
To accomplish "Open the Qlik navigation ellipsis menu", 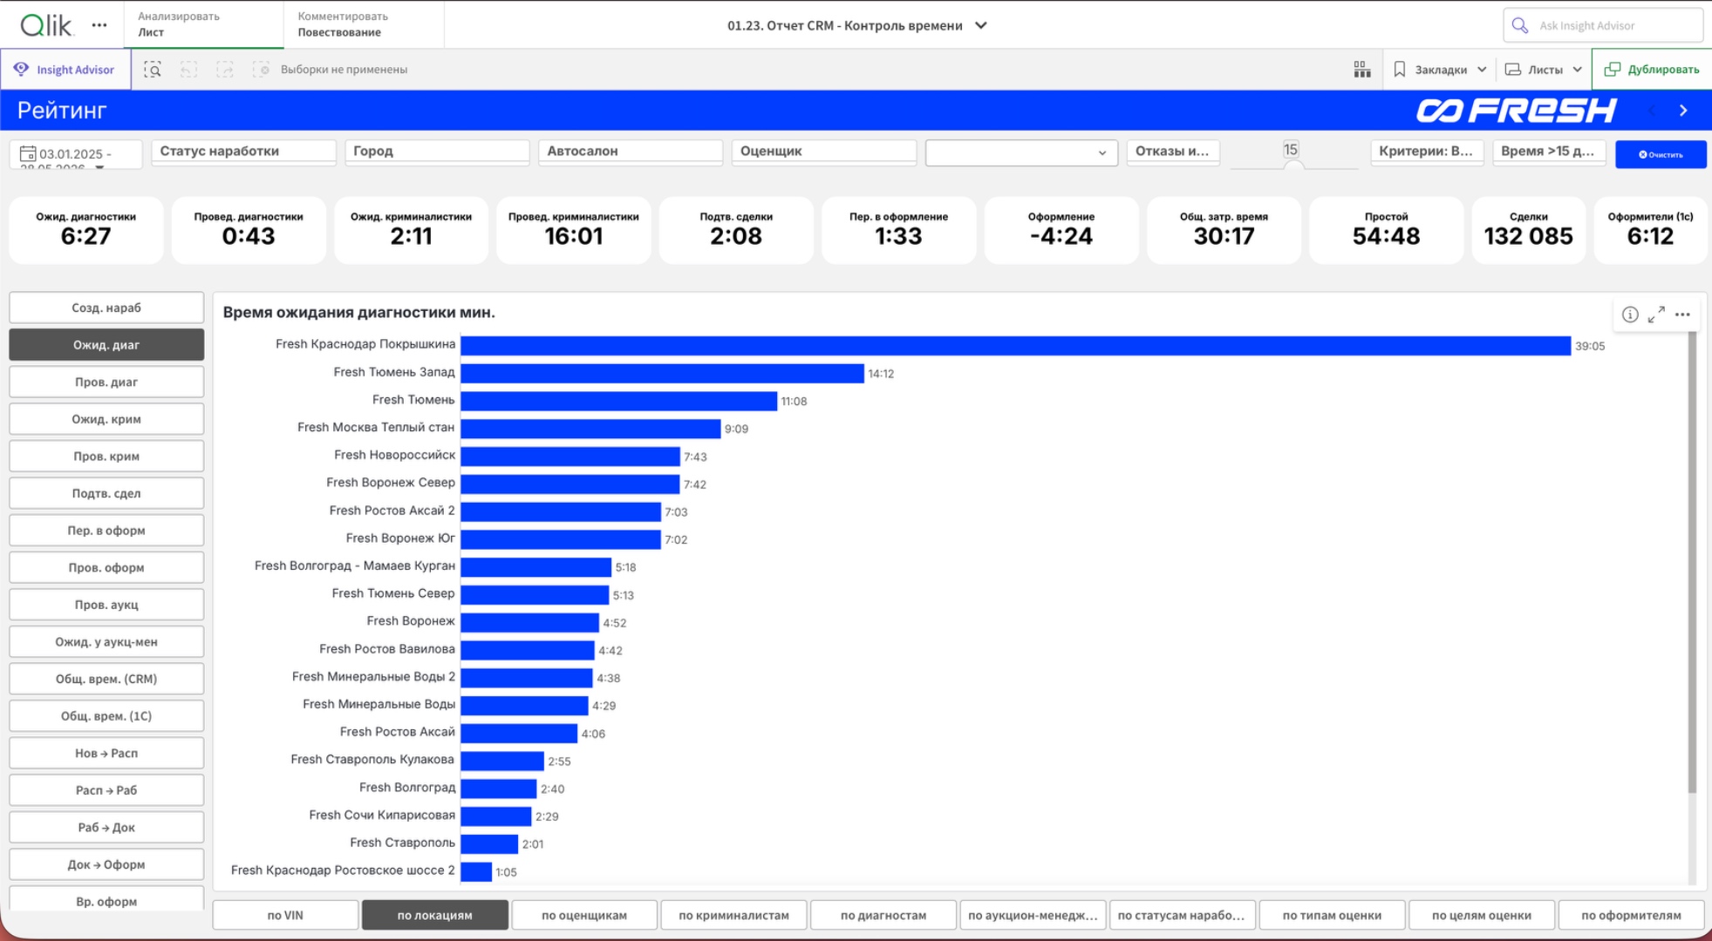I will click(x=99, y=25).
